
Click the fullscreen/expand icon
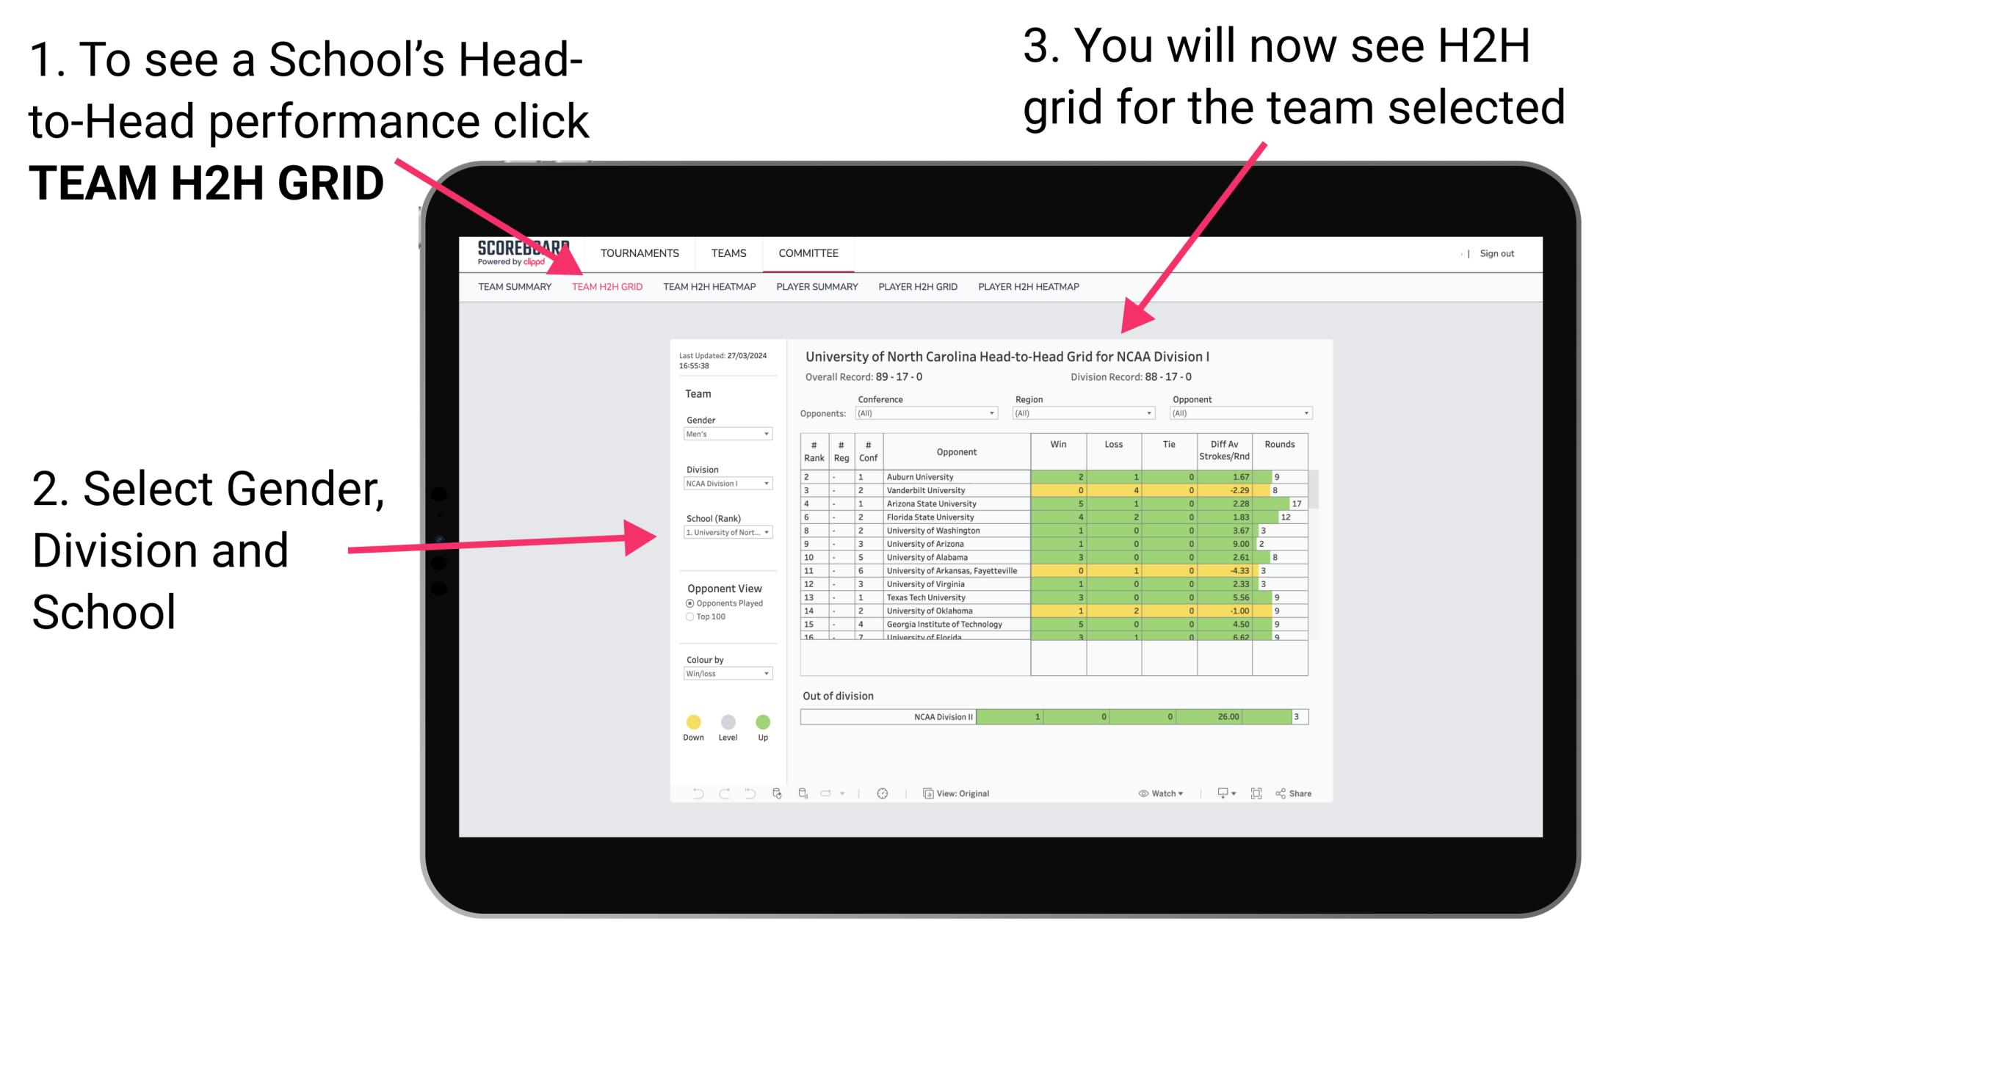click(x=1257, y=793)
